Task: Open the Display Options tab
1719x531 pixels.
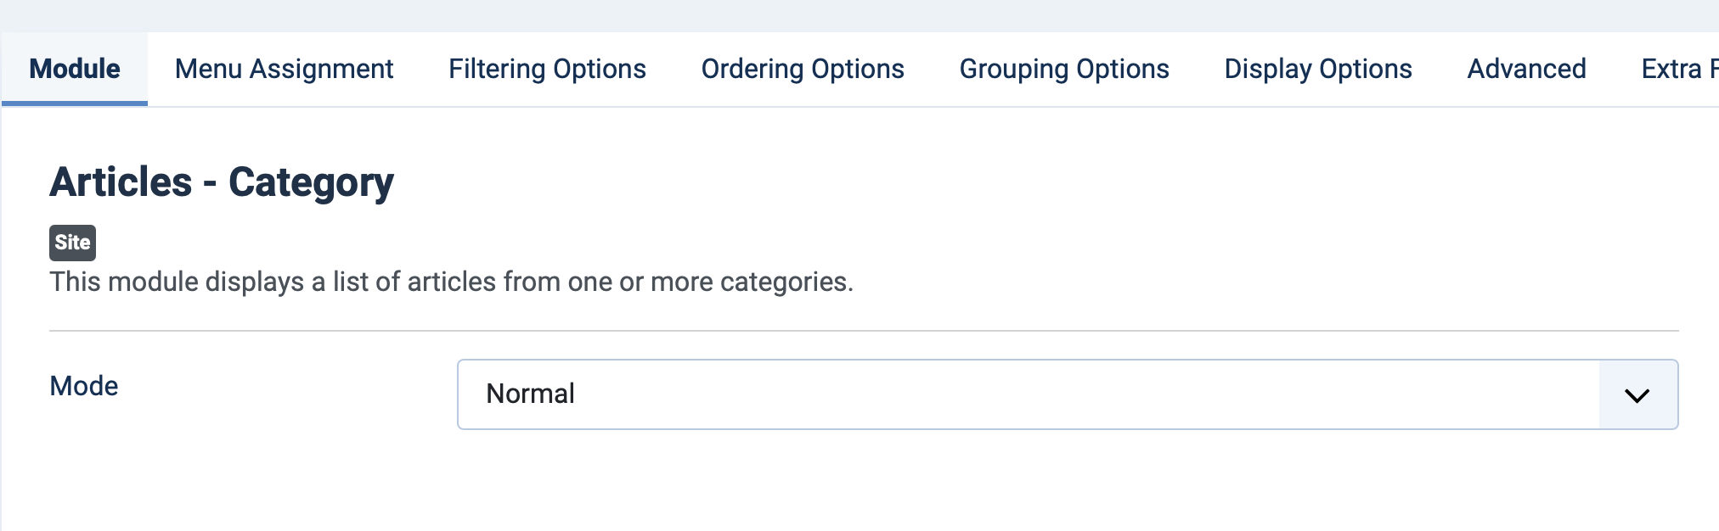Action: [x=1318, y=69]
